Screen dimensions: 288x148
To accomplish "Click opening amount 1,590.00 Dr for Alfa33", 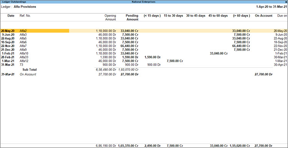I will tap(109, 57).
